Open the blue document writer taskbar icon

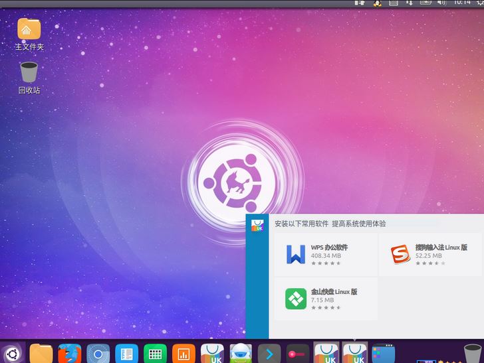126,353
